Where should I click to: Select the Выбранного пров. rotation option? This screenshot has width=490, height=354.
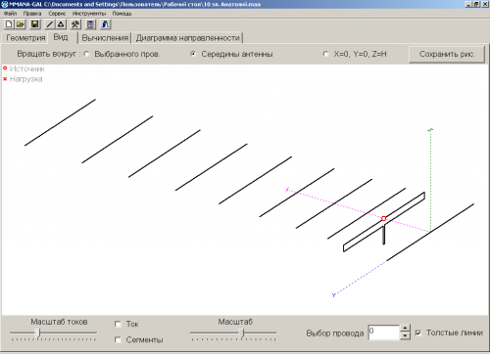[x=87, y=54]
